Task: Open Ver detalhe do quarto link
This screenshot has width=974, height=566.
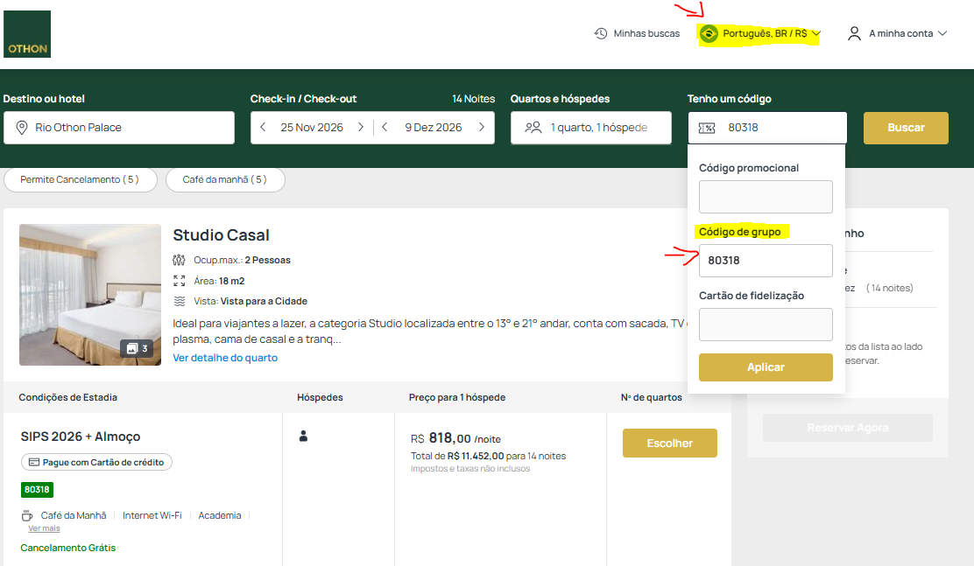Action: click(x=225, y=358)
